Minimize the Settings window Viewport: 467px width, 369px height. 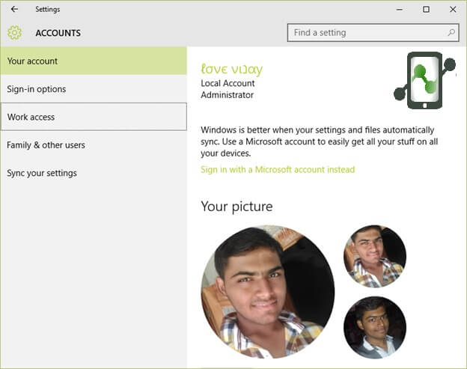[400, 9]
